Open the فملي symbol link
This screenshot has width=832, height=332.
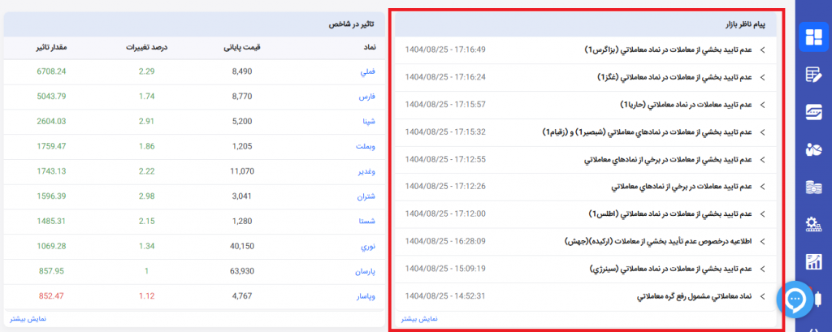(x=368, y=71)
